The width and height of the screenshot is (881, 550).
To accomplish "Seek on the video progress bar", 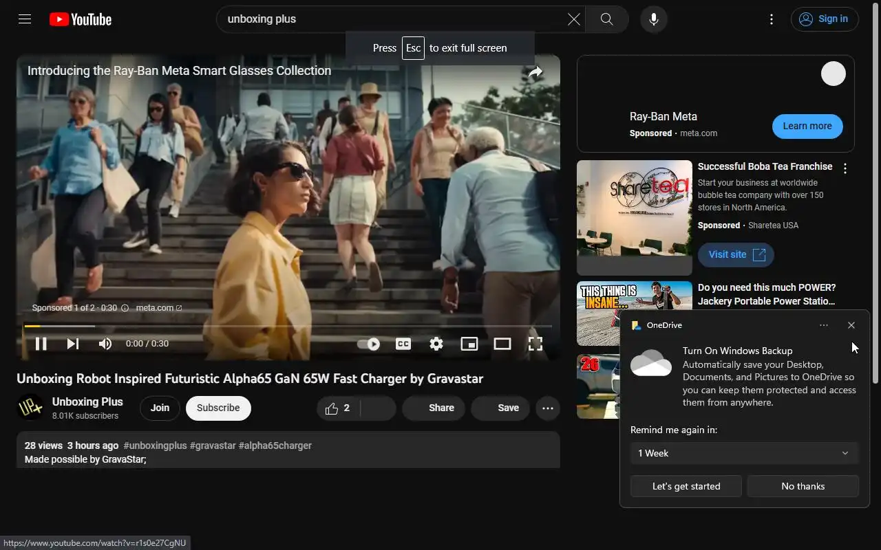I will [x=288, y=326].
